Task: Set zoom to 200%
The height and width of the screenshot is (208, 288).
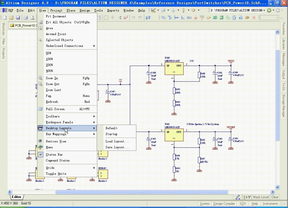Action: click(67, 65)
